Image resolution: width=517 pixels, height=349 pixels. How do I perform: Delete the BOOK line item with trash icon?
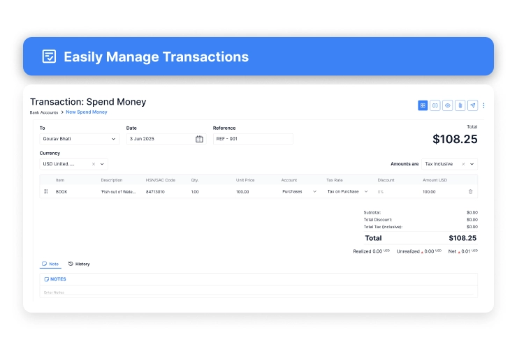coord(470,191)
